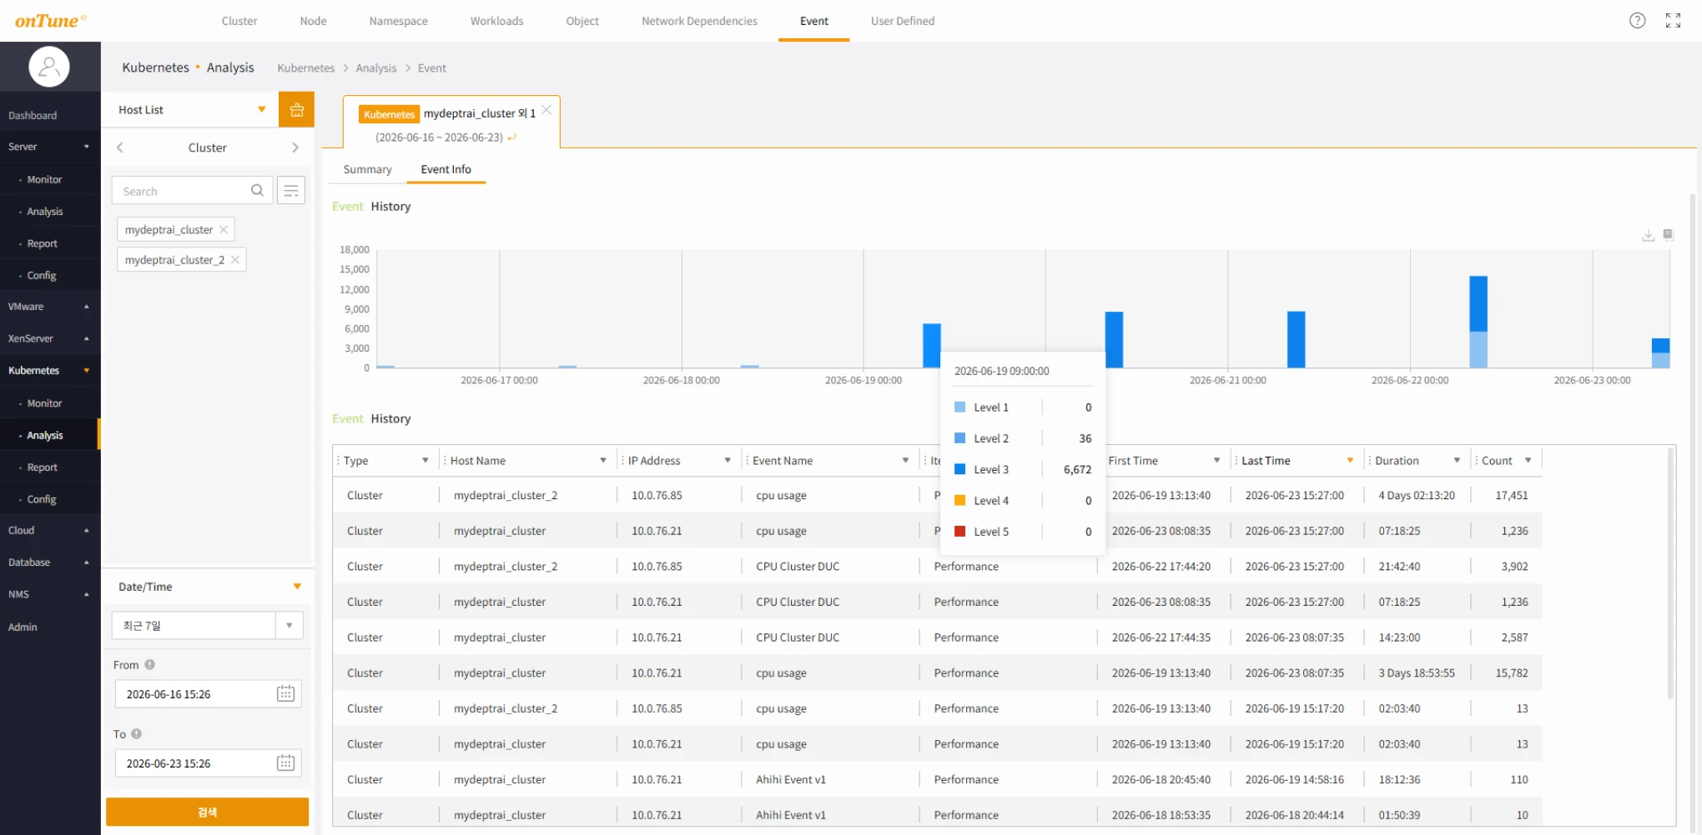Click the From date field 2026-06-16 15:26
Screen dimensions: 1702x835
[208, 693]
